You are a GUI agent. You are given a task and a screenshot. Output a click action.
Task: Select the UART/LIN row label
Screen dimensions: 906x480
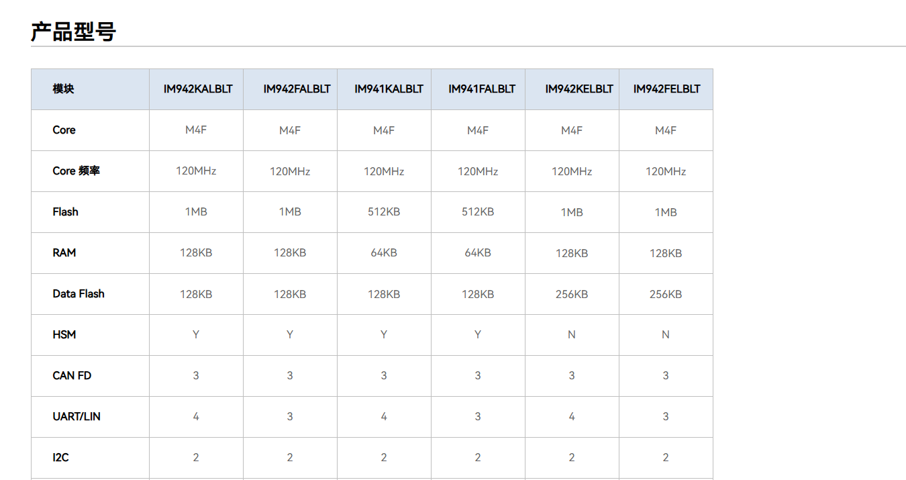click(77, 417)
